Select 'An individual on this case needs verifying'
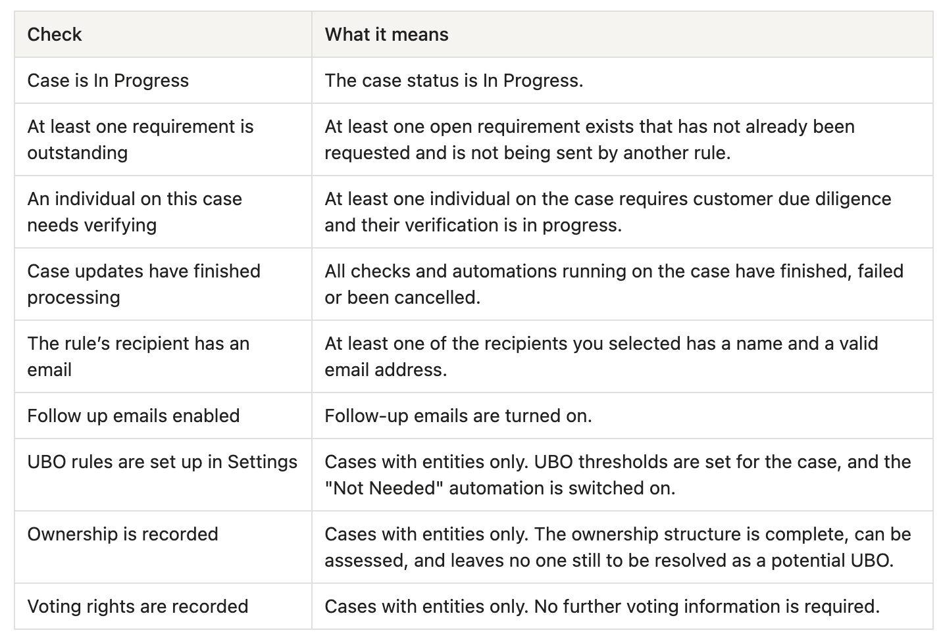 (163, 212)
